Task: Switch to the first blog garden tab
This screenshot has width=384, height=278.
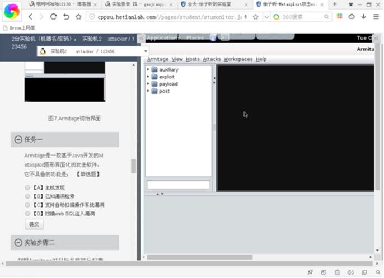Action: 63,4
